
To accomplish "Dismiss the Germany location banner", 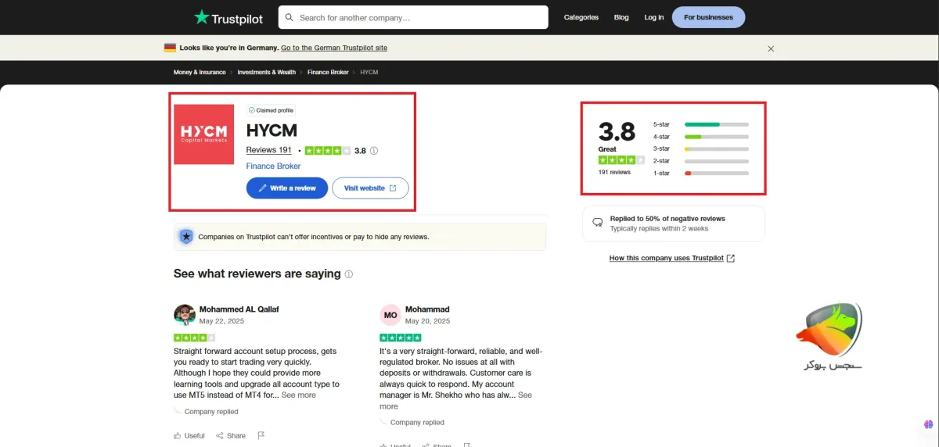I will click(x=771, y=48).
